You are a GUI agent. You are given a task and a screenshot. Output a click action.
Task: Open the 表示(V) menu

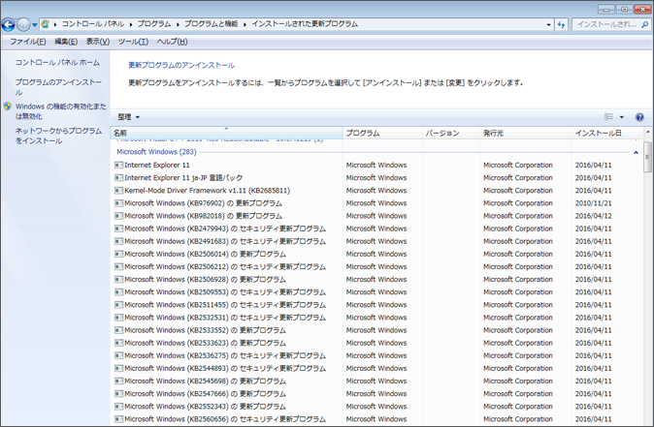pos(98,42)
